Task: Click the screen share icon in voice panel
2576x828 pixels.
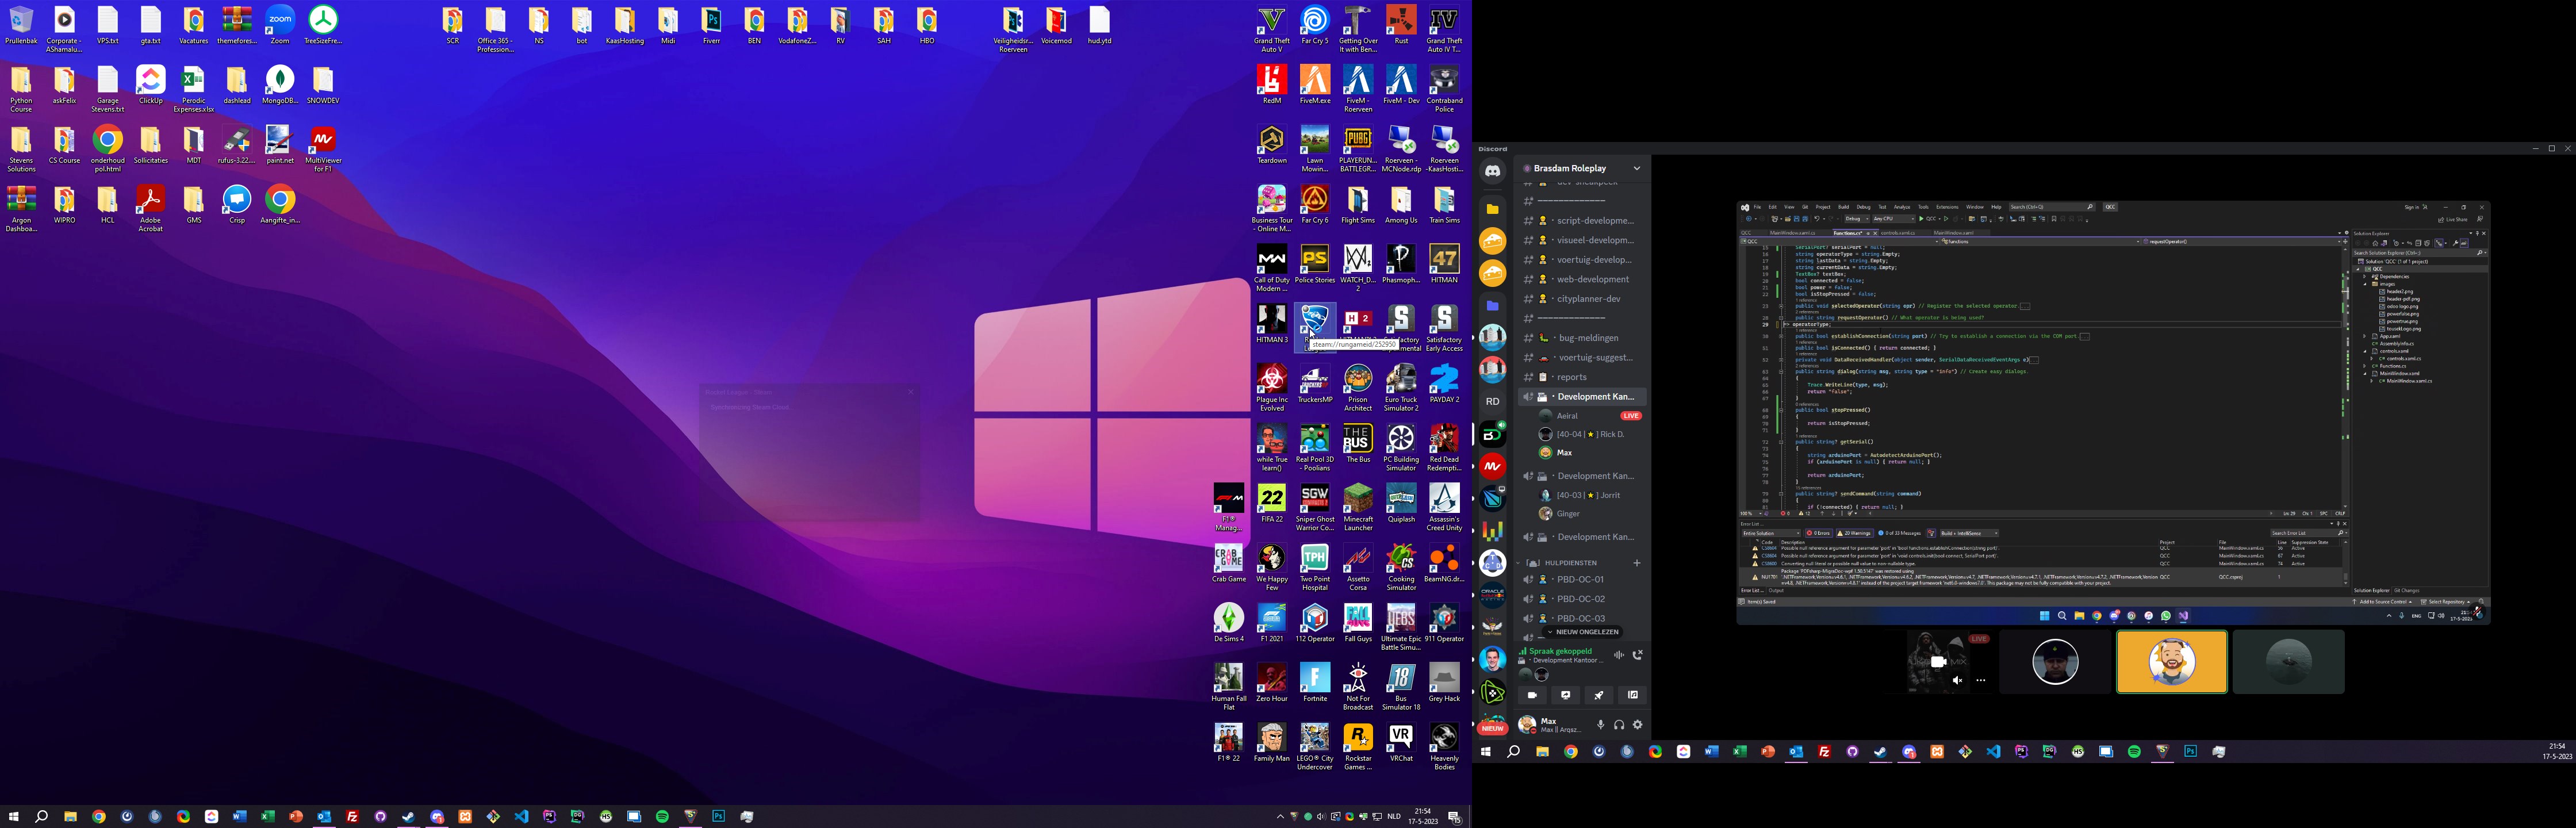Action: pyautogui.click(x=1566, y=695)
